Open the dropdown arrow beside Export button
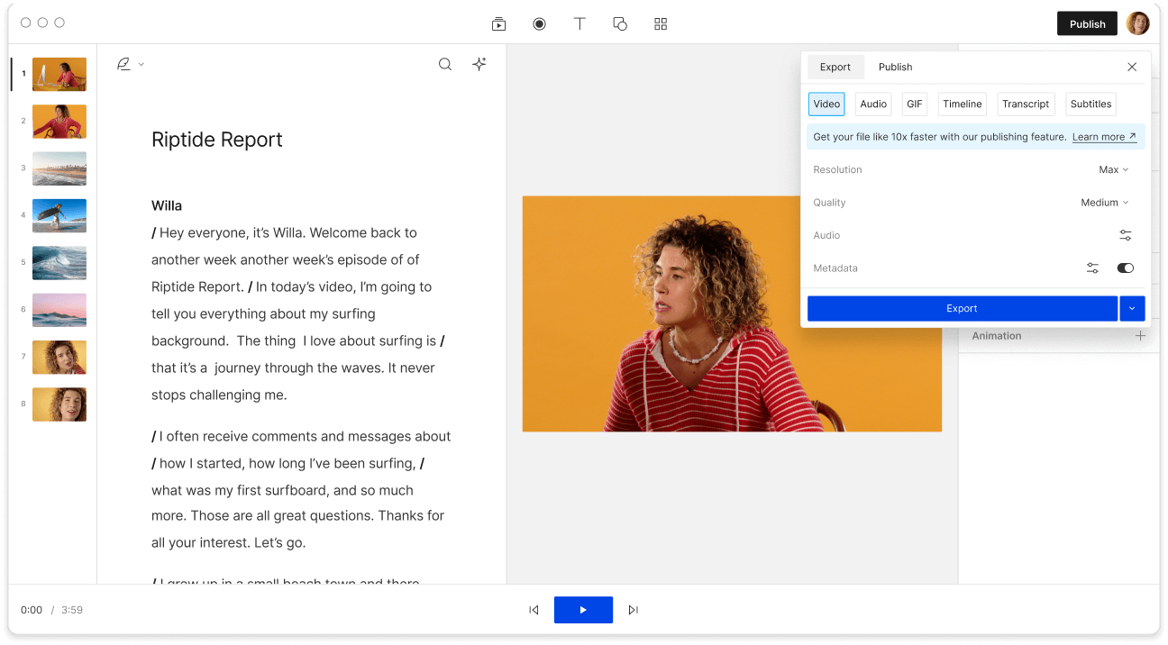 point(1132,308)
